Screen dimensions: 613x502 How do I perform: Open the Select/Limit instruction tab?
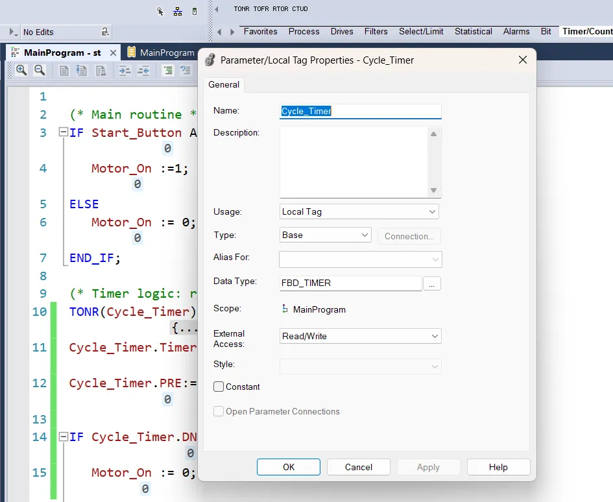[x=421, y=32]
